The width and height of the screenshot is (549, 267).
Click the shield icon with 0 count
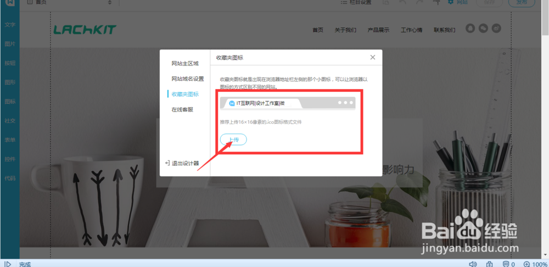point(509,264)
